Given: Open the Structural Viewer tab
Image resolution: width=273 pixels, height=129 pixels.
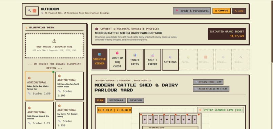Looking at the screenshot, I should (x=100, y=59).
